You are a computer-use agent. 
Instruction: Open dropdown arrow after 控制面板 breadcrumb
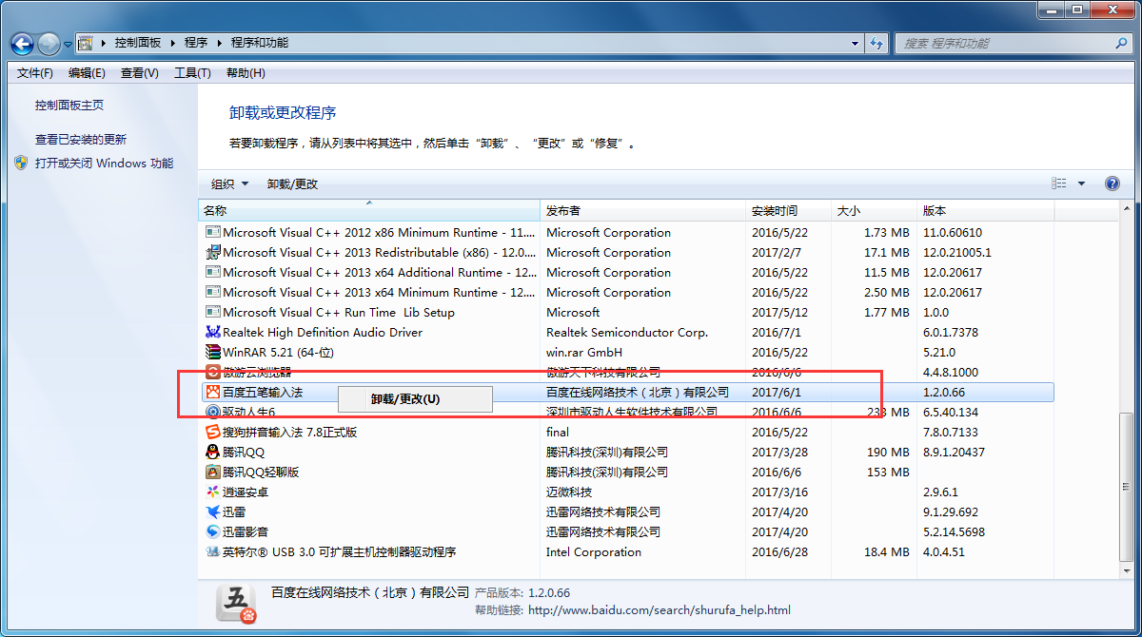click(172, 44)
